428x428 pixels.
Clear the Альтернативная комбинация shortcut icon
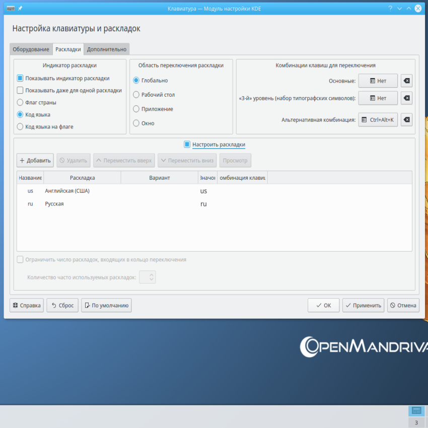[x=406, y=119]
